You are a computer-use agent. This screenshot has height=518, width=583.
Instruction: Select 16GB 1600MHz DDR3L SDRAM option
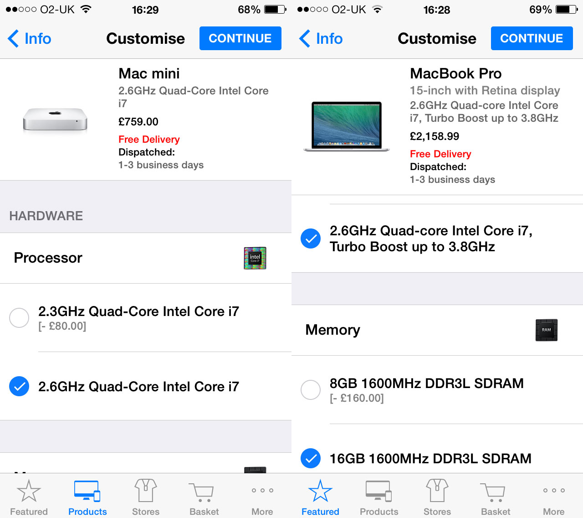pos(437,458)
